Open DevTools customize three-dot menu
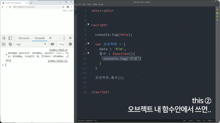 64,38
